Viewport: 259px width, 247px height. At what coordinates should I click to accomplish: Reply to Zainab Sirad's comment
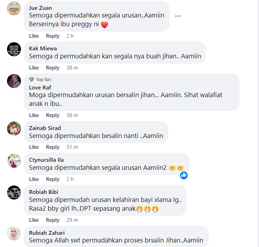point(52,147)
